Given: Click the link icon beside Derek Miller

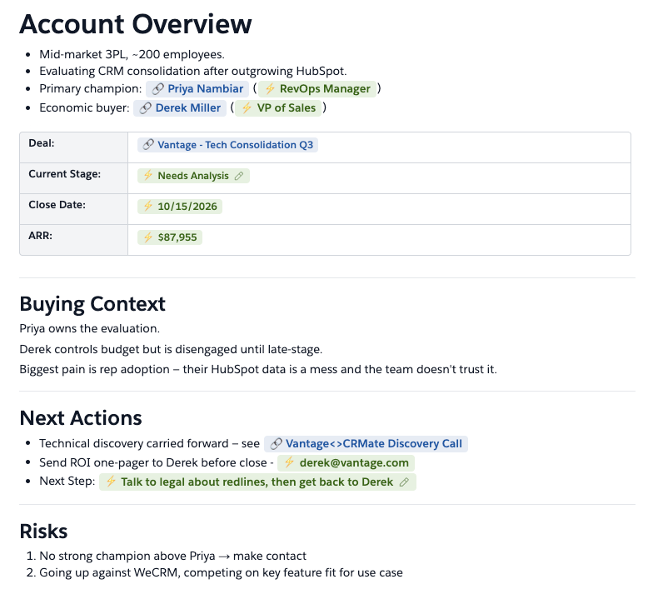Looking at the screenshot, I should click(145, 107).
